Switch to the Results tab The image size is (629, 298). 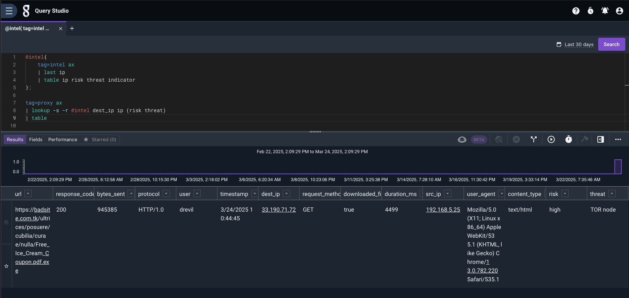pos(15,139)
